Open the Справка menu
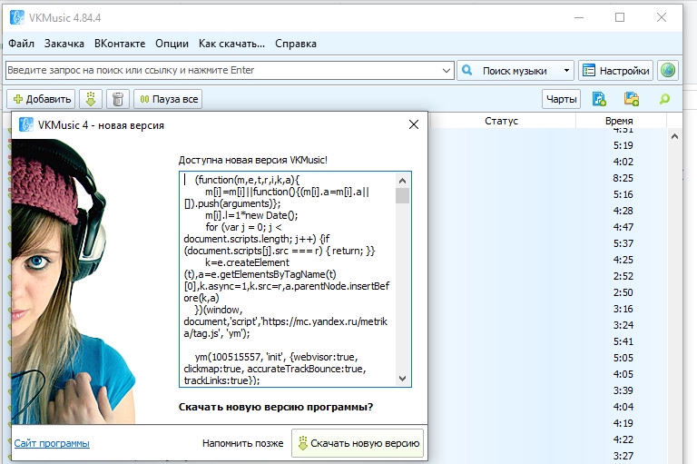697x464 pixels. click(x=296, y=44)
